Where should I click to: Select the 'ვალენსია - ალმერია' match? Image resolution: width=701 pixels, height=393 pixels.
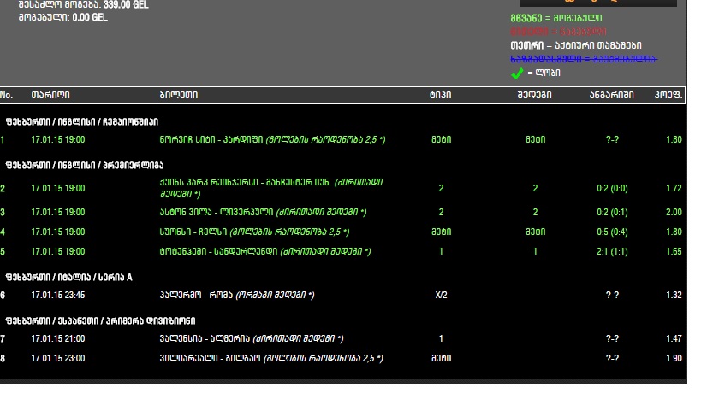tap(252, 339)
